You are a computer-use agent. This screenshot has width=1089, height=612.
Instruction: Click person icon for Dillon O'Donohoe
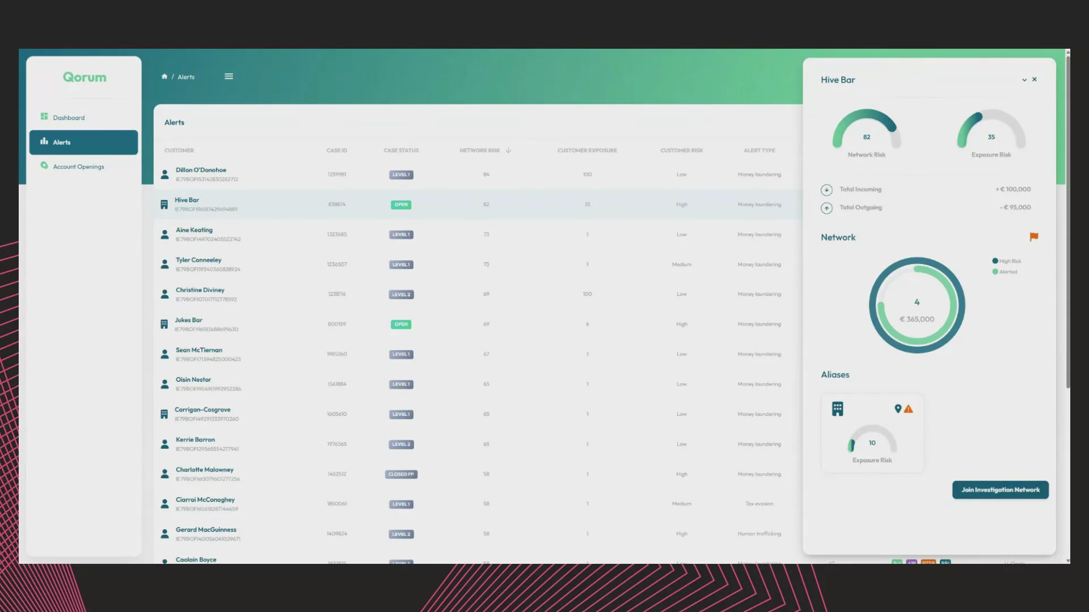click(164, 175)
